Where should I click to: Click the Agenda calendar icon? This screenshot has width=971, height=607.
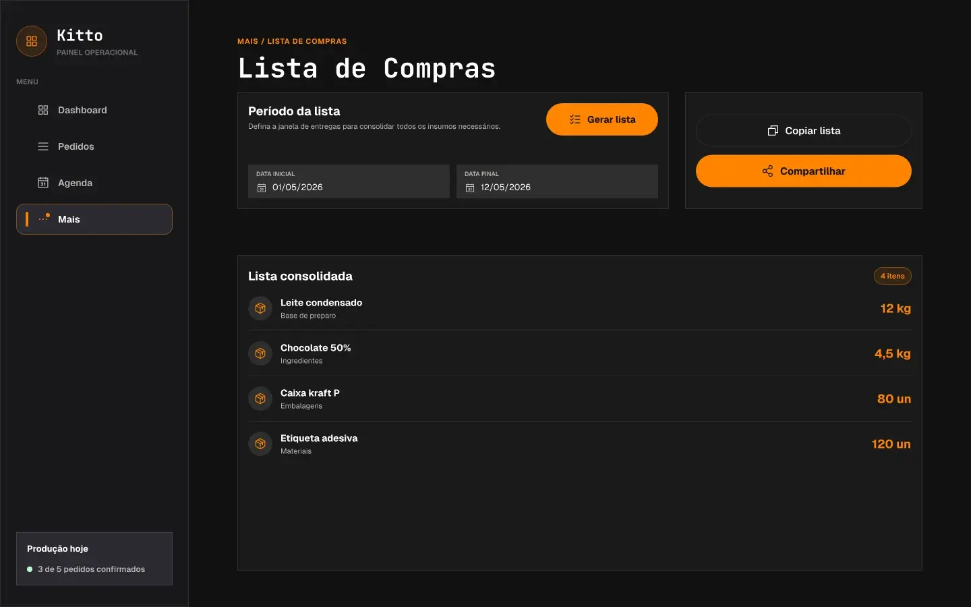pos(43,183)
